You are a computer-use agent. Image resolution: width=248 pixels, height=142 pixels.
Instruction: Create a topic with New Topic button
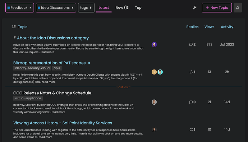[217, 8]
